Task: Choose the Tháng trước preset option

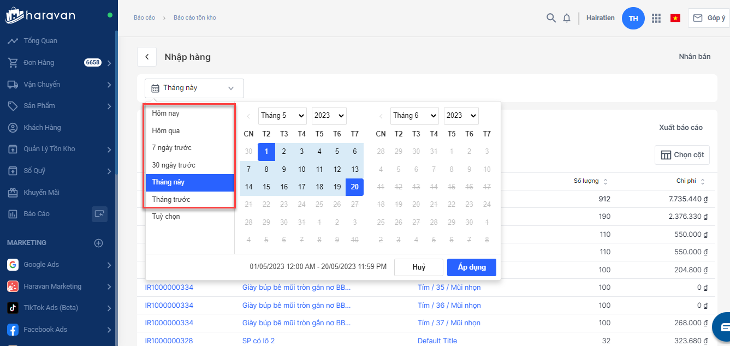Action: pyautogui.click(x=171, y=200)
